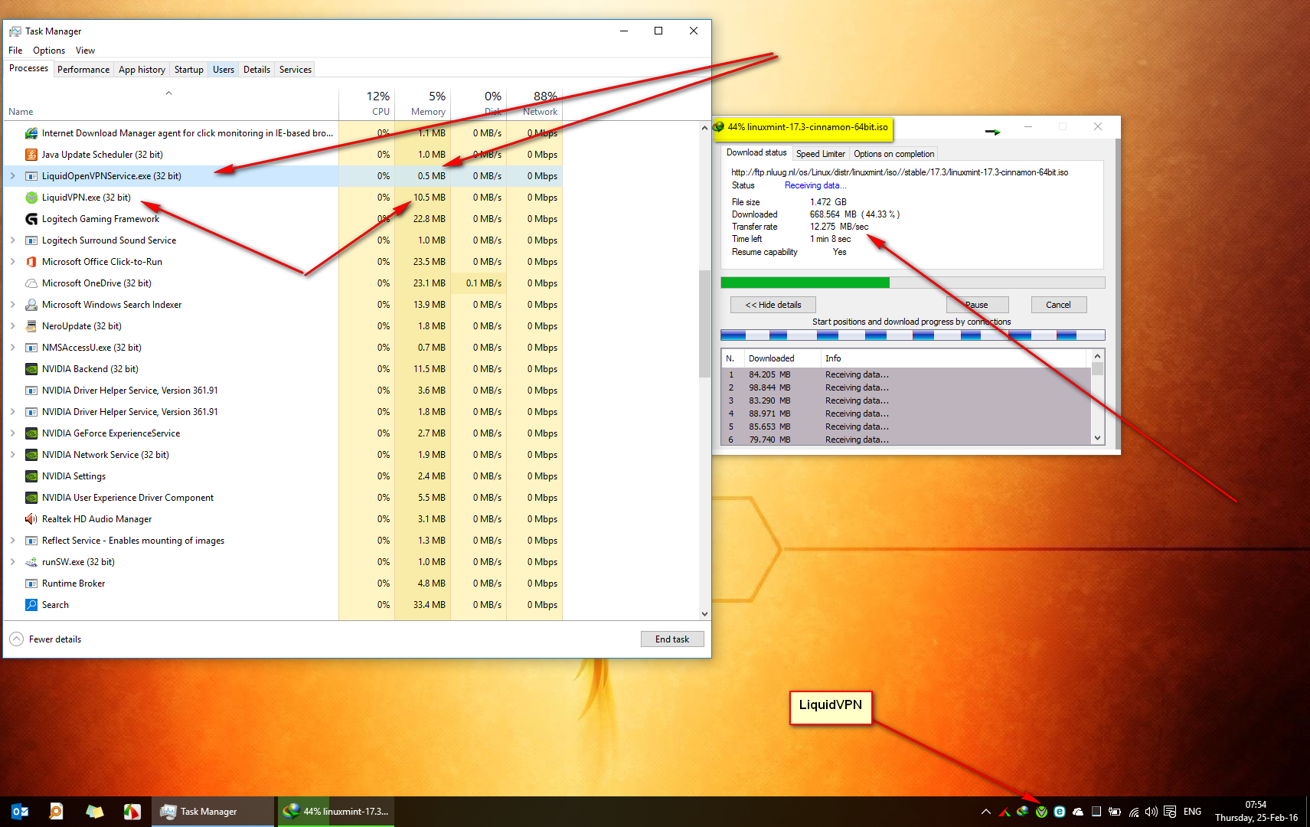Sort processes by Memory column header

[423, 104]
